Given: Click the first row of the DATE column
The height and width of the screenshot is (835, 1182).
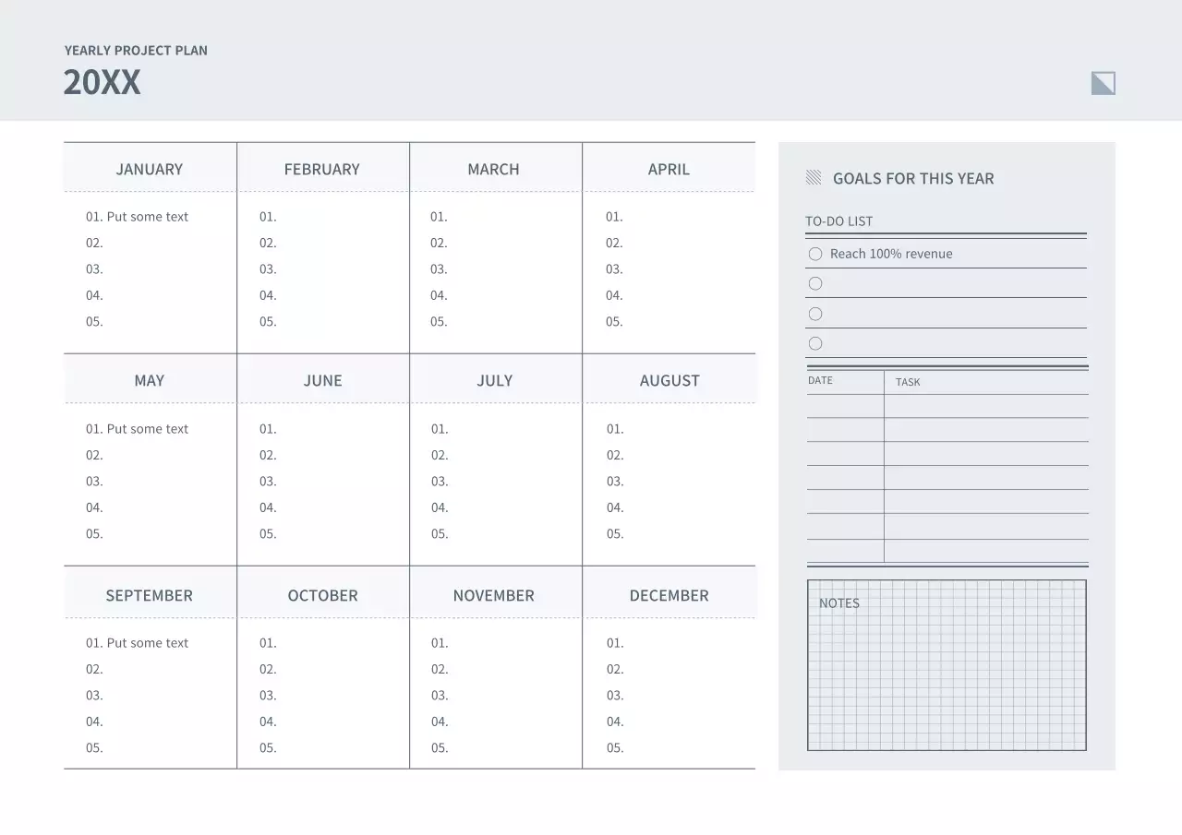Looking at the screenshot, I should tap(844, 406).
